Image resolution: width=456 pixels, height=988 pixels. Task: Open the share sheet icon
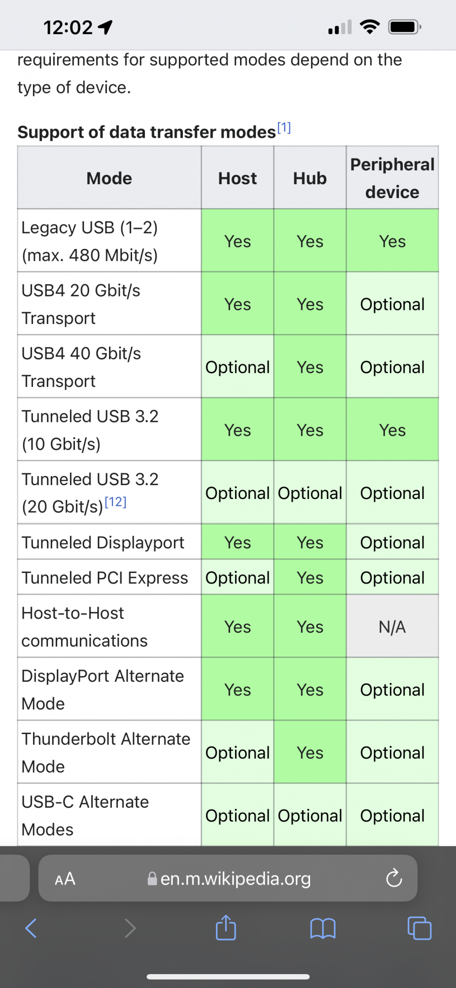point(226,927)
